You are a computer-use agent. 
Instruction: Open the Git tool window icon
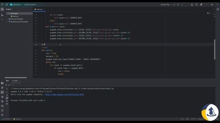tap(2, 115)
